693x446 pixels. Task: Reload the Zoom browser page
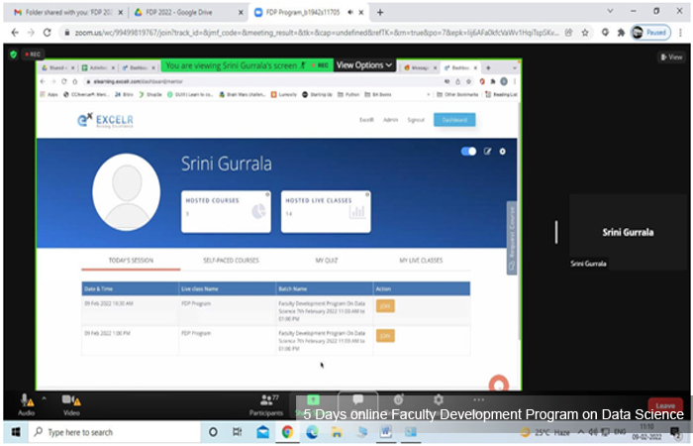tap(47, 33)
